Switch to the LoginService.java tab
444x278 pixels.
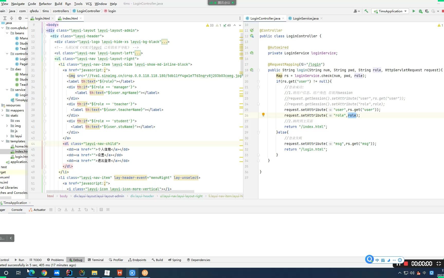[x=305, y=18]
